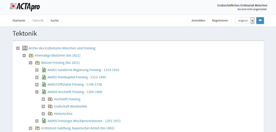Click the archive shelf icon beside Archiv des Erzbistums

point(25,48)
